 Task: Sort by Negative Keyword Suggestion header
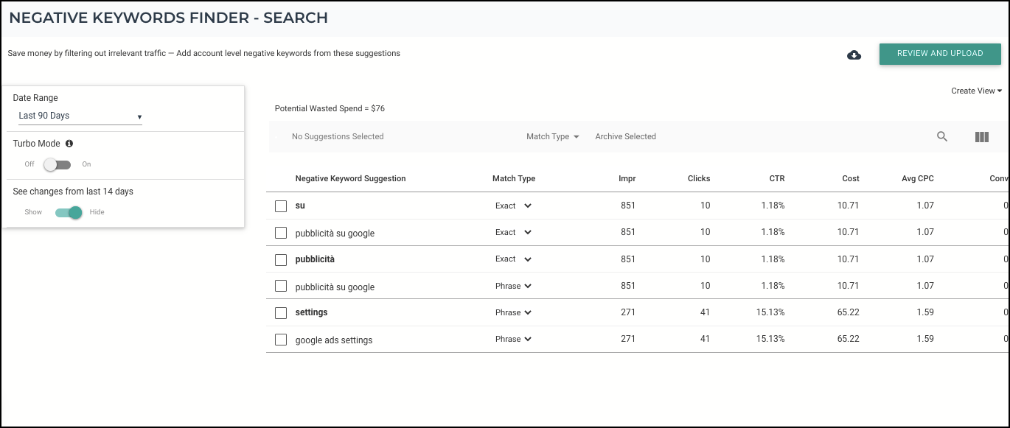350,178
